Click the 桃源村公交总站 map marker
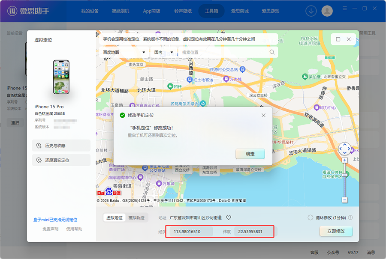 pos(242,69)
